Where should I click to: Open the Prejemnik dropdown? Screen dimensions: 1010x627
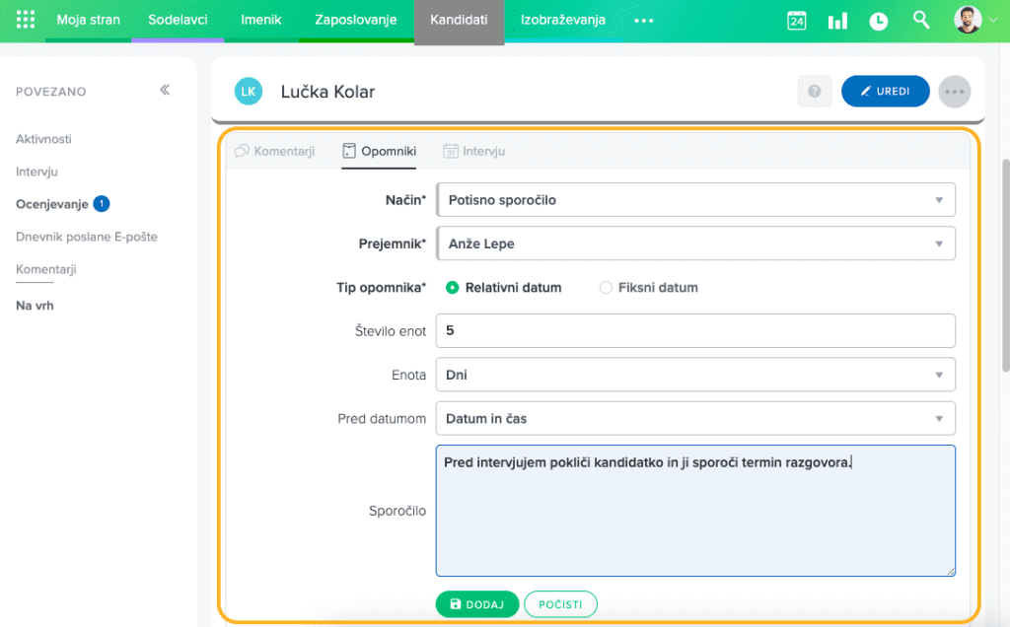pos(695,244)
